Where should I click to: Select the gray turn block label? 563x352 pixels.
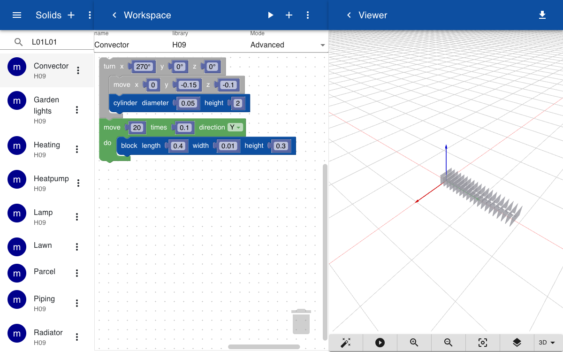click(x=109, y=67)
